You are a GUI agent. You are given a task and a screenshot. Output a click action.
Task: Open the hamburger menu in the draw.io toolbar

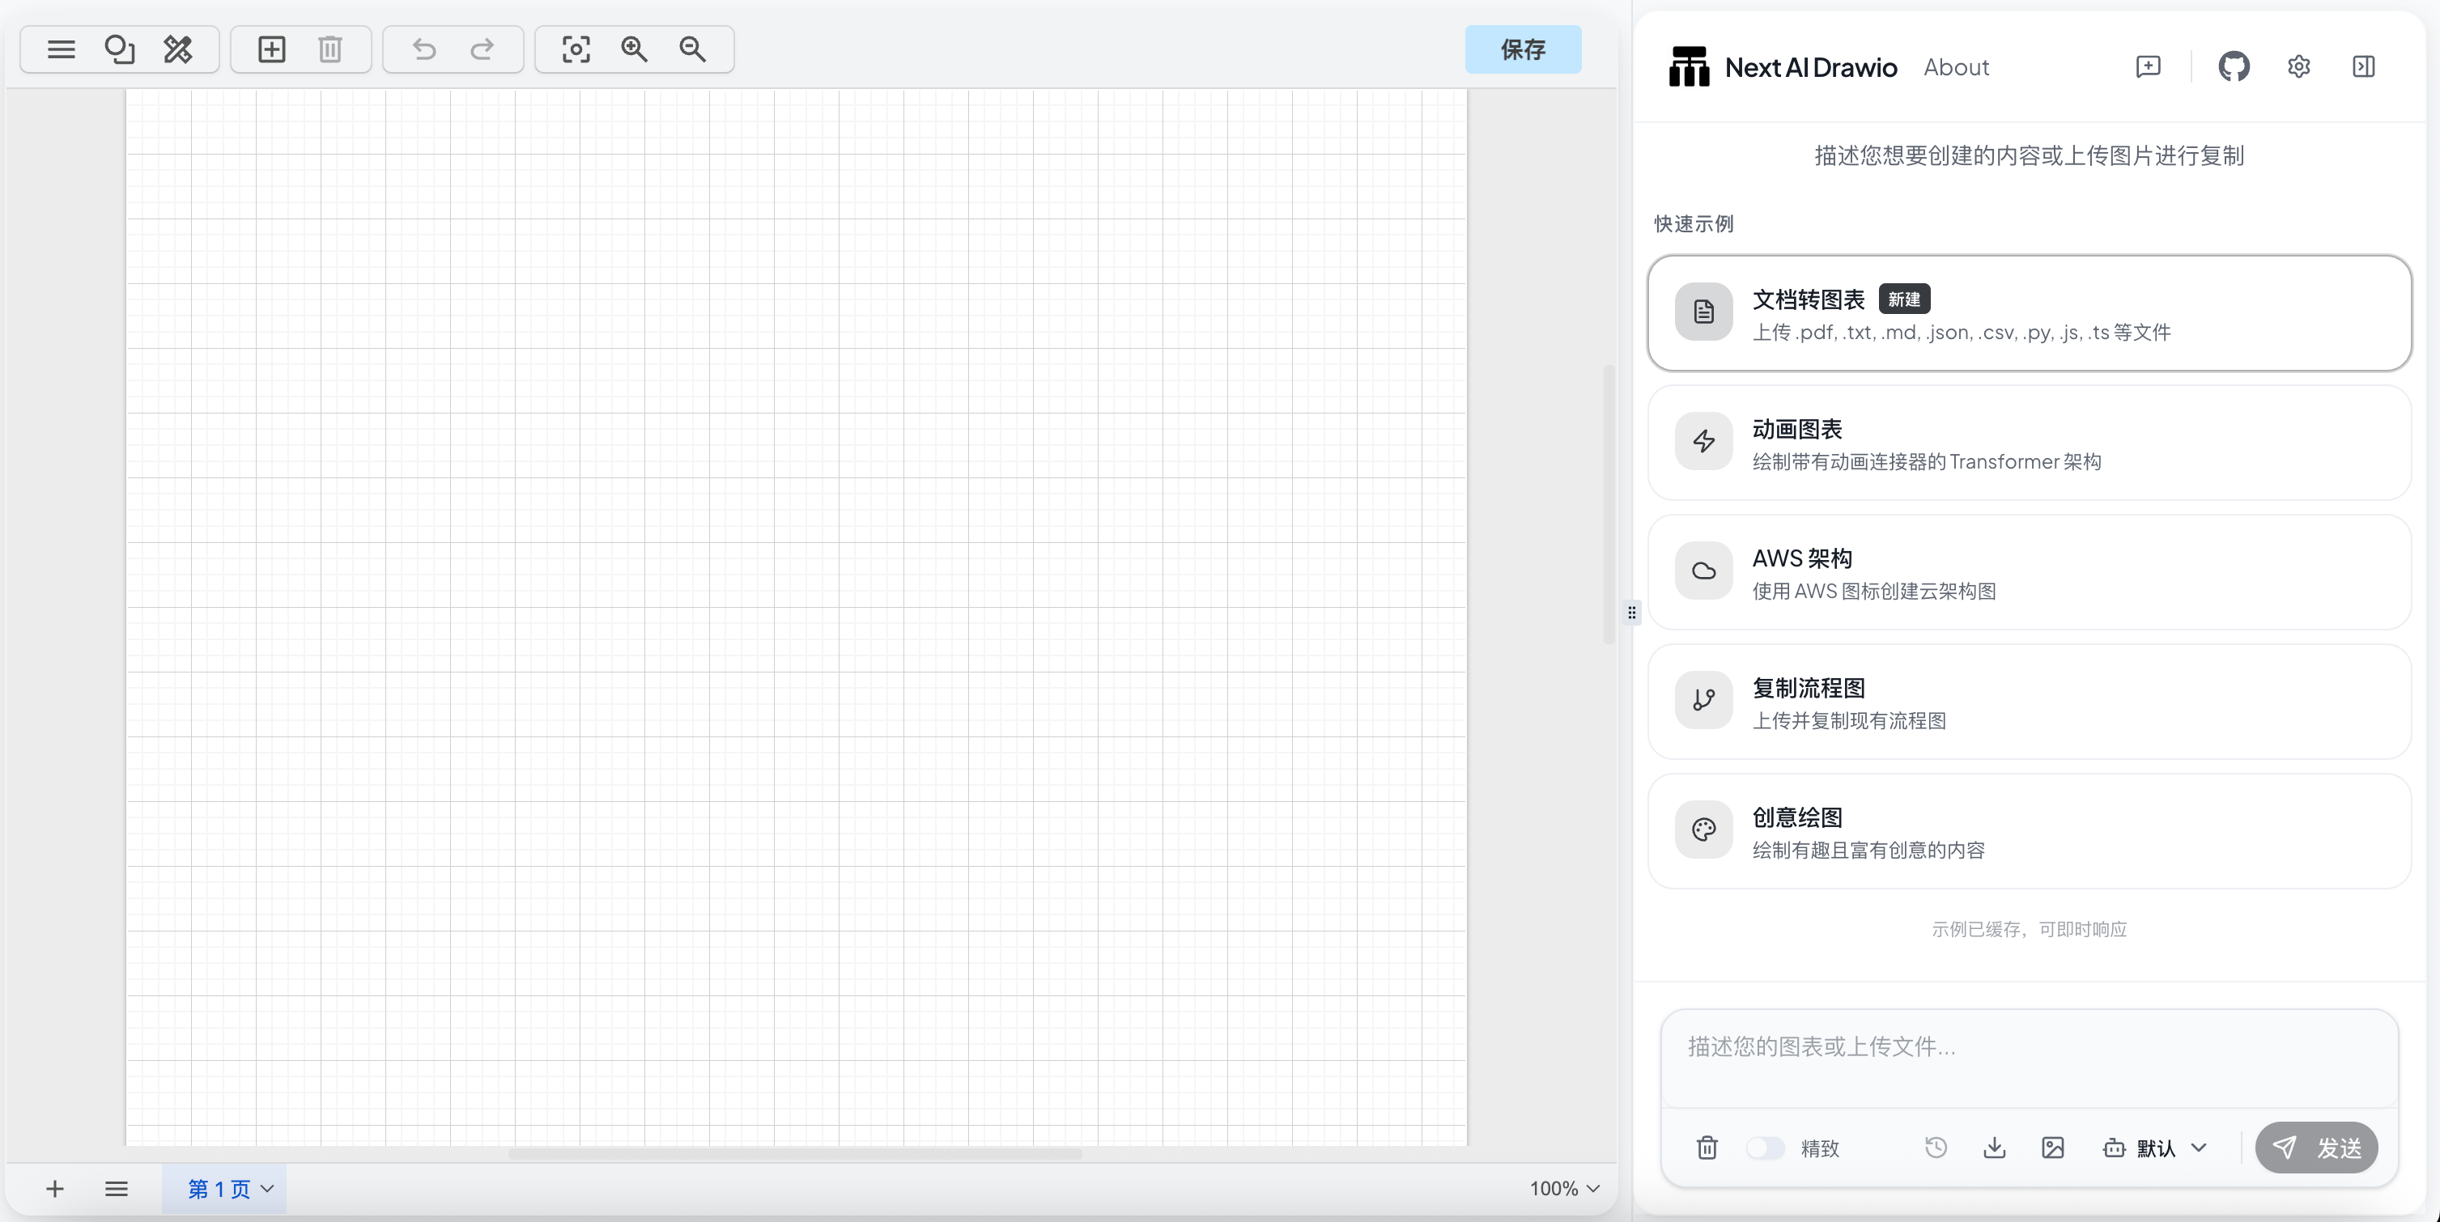tap(61, 49)
